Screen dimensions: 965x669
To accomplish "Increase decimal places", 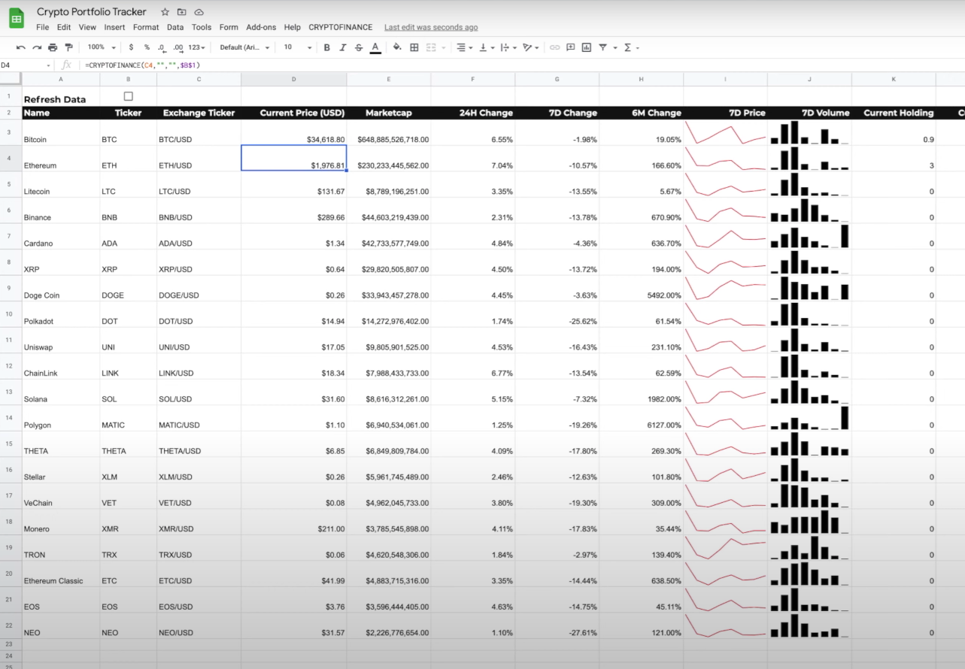I will point(178,47).
